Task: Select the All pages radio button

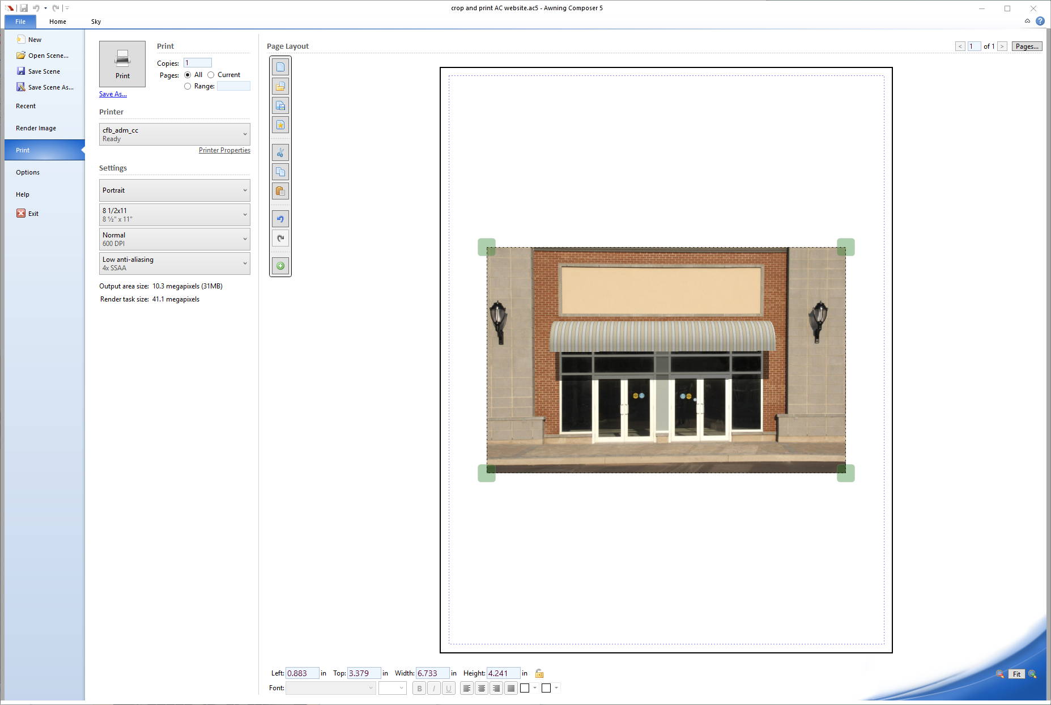Action: [x=188, y=75]
